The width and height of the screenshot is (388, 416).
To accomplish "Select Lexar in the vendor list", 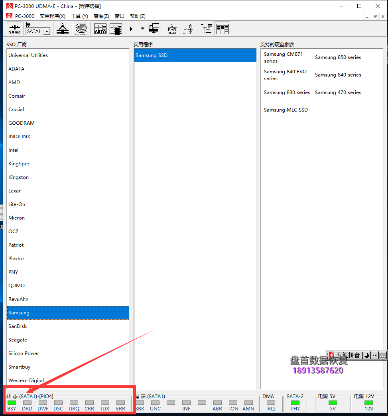I will pyautogui.click(x=68, y=190).
